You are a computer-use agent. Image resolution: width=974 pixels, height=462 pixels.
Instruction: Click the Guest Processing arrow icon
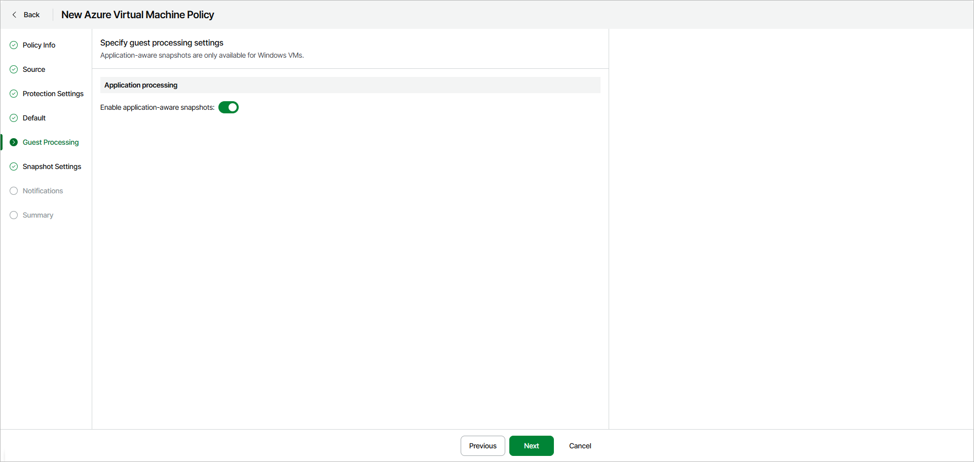13,142
